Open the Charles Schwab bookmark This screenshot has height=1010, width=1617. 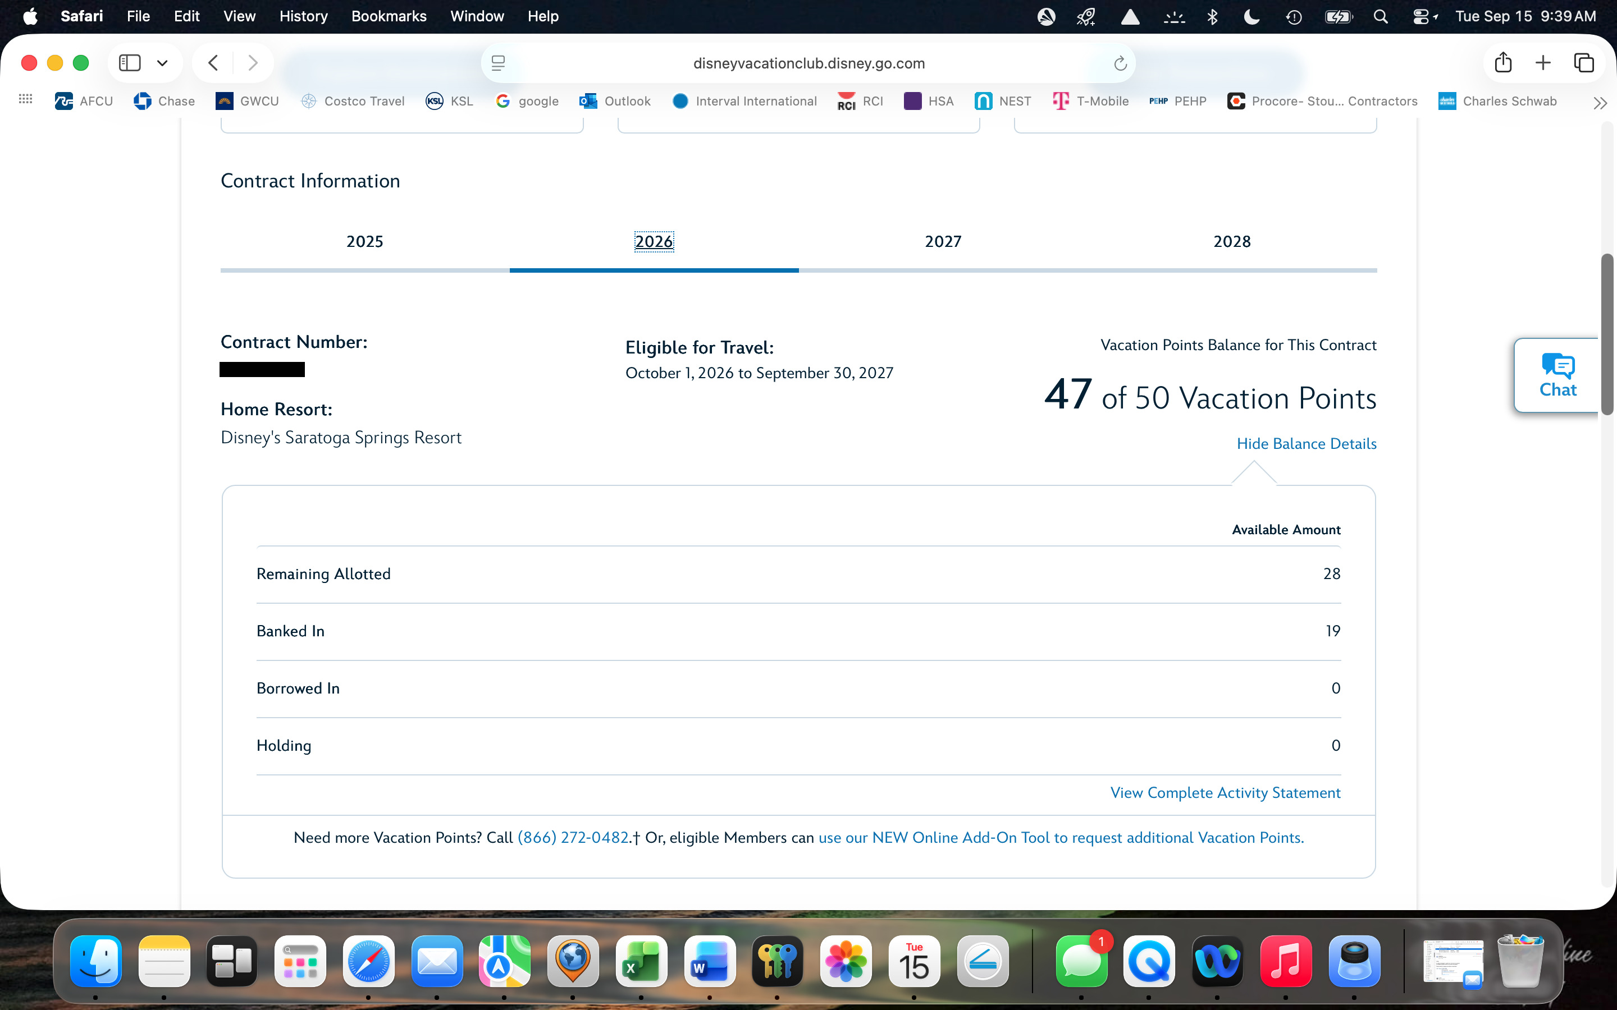1497,101
